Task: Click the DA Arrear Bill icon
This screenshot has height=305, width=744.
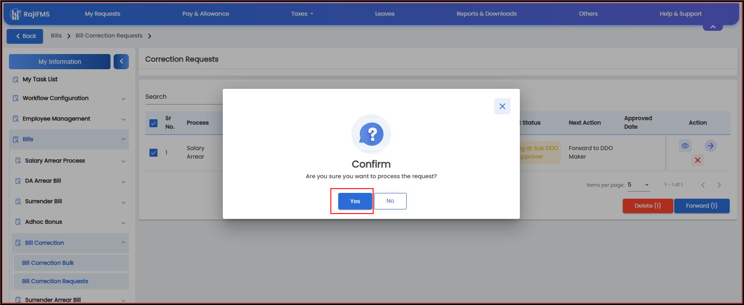Action: tap(18, 181)
